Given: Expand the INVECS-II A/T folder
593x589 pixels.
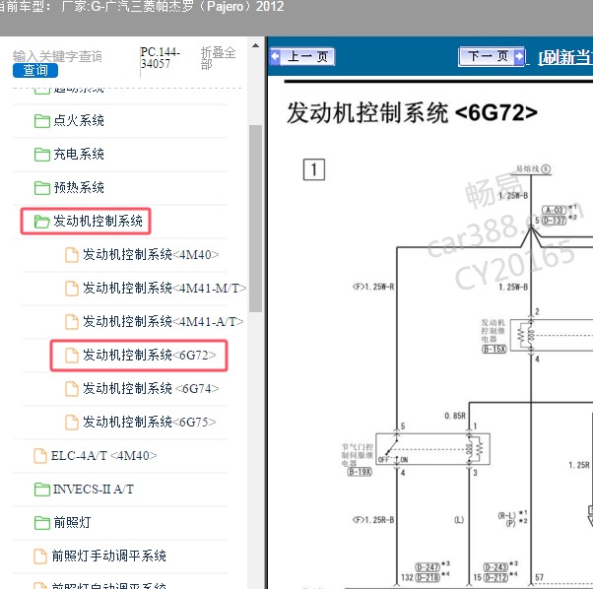Looking at the screenshot, I should [94, 490].
